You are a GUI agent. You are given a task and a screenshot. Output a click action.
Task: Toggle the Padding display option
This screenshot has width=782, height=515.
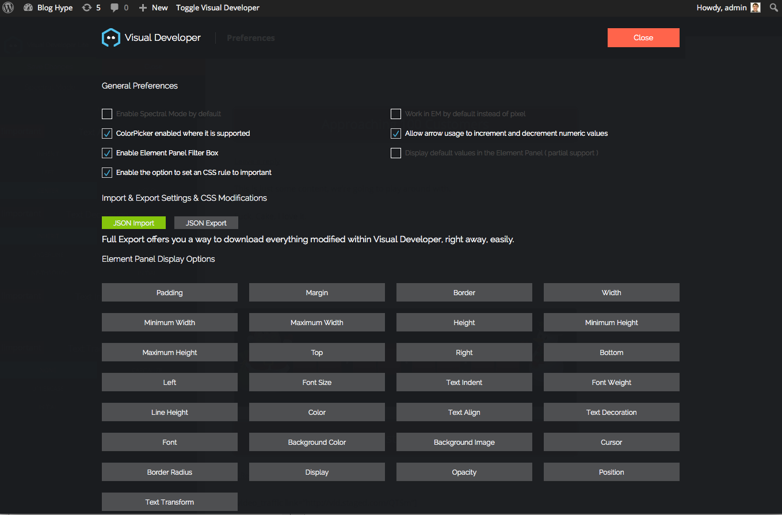click(170, 292)
